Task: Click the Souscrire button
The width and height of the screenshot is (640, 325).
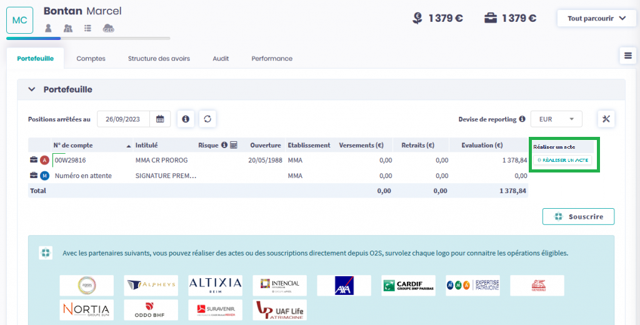Action: coord(578,217)
